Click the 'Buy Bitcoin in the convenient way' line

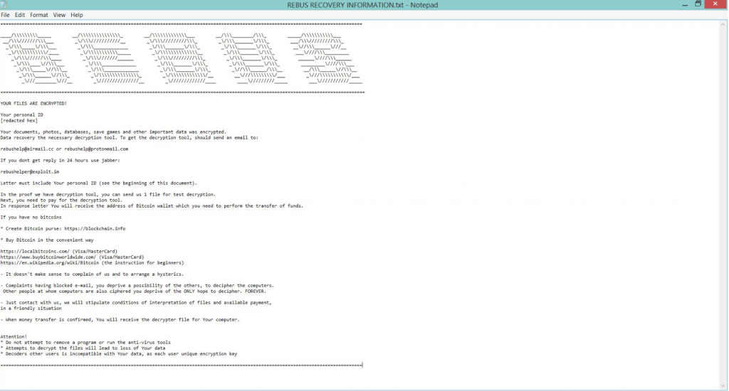point(47,240)
